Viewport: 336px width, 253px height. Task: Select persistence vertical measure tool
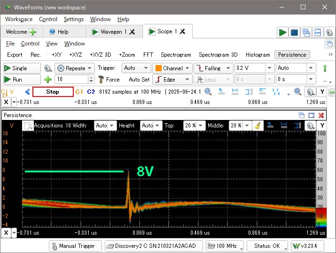coord(297,126)
